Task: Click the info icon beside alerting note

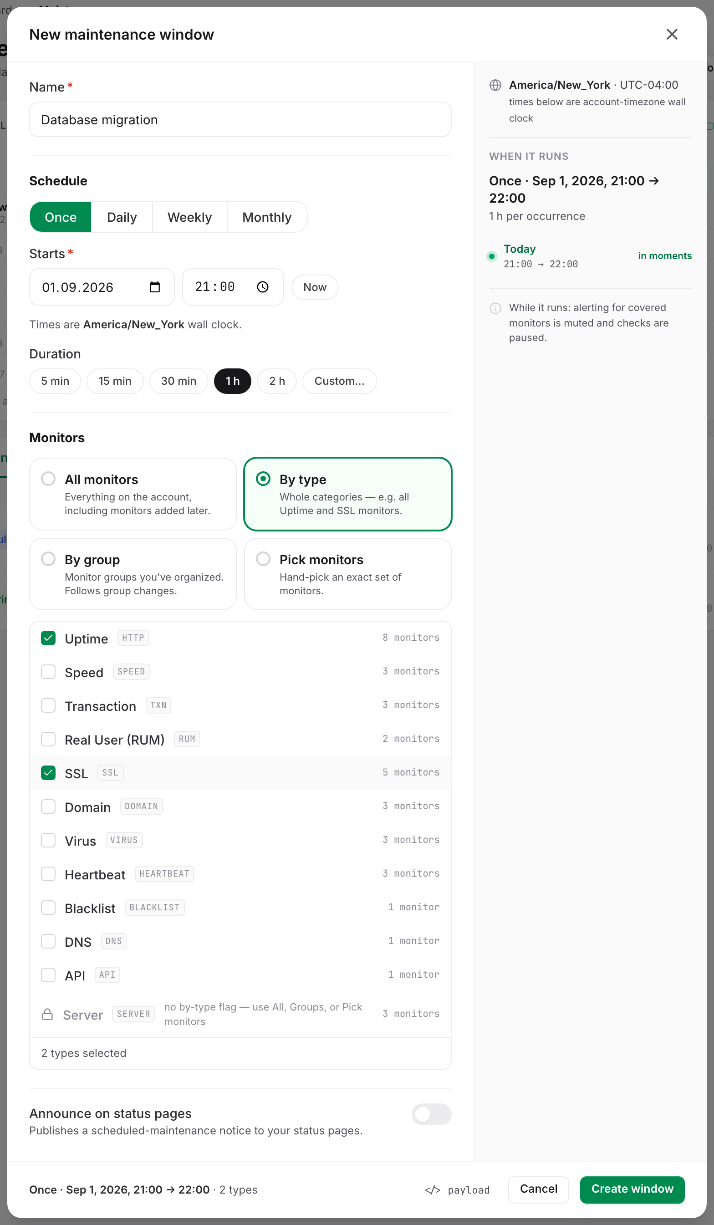Action: [495, 308]
